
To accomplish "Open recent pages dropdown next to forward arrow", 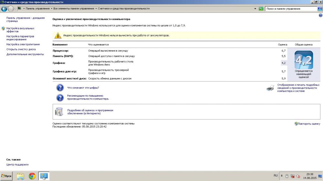I will tap(15, 9).
